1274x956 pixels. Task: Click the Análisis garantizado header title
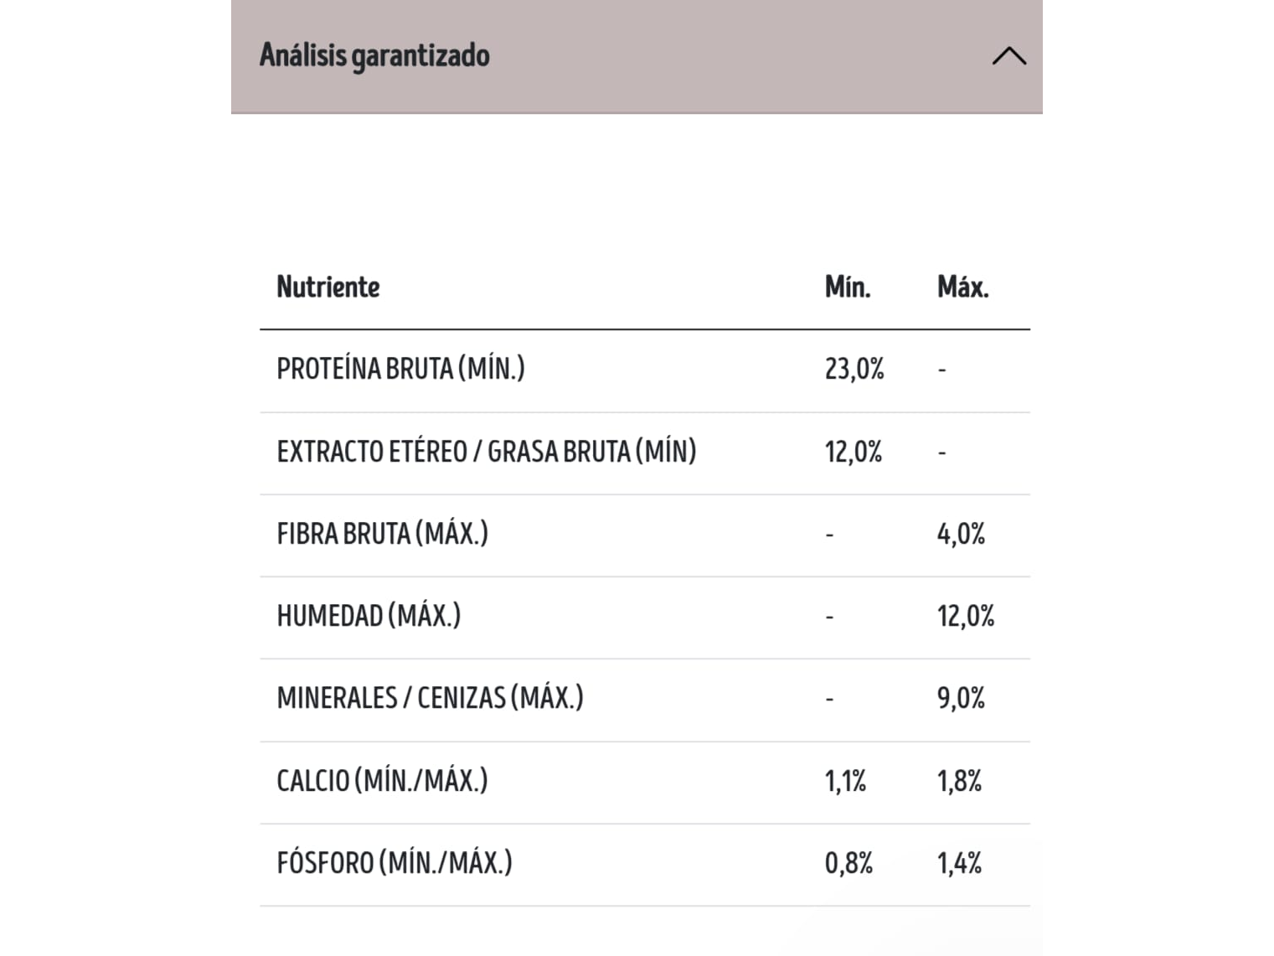(374, 55)
